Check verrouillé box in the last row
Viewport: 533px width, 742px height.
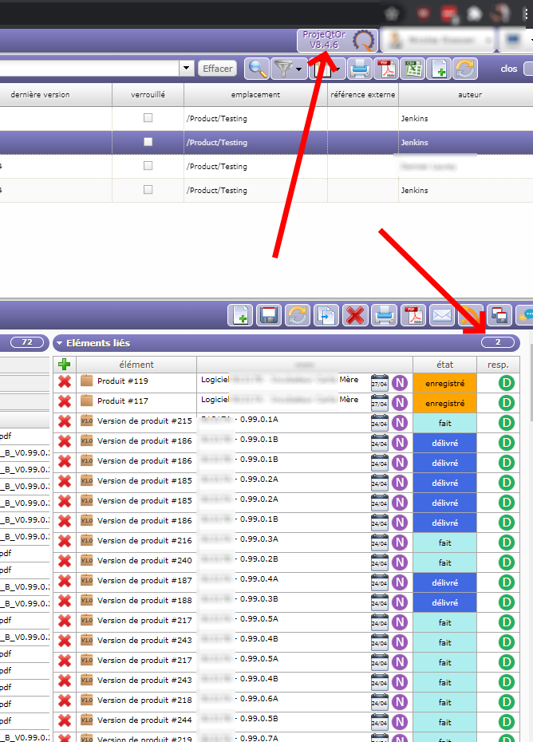(x=148, y=190)
